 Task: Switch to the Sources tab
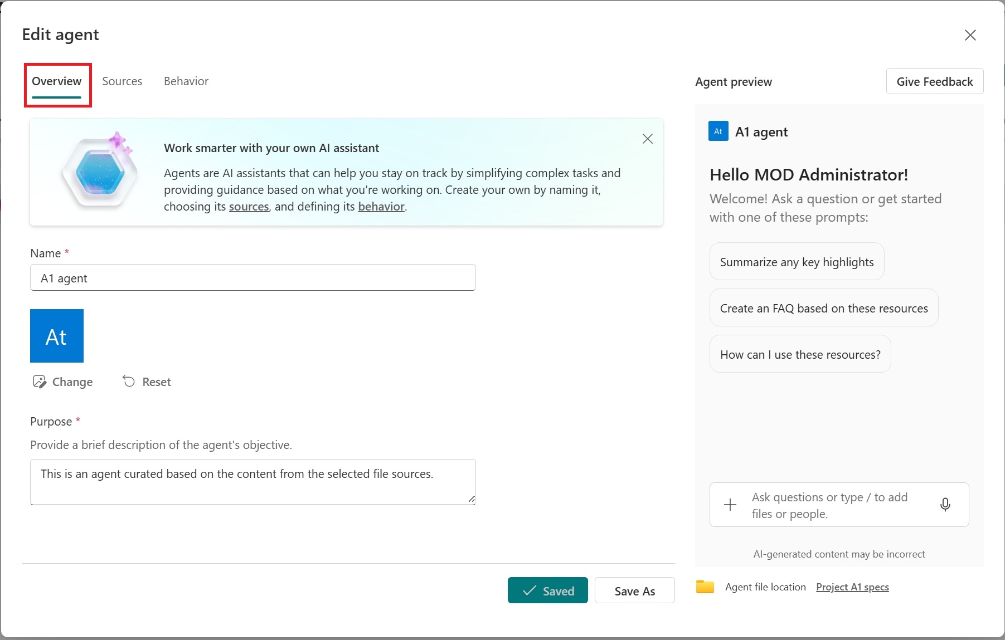tap(122, 81)
